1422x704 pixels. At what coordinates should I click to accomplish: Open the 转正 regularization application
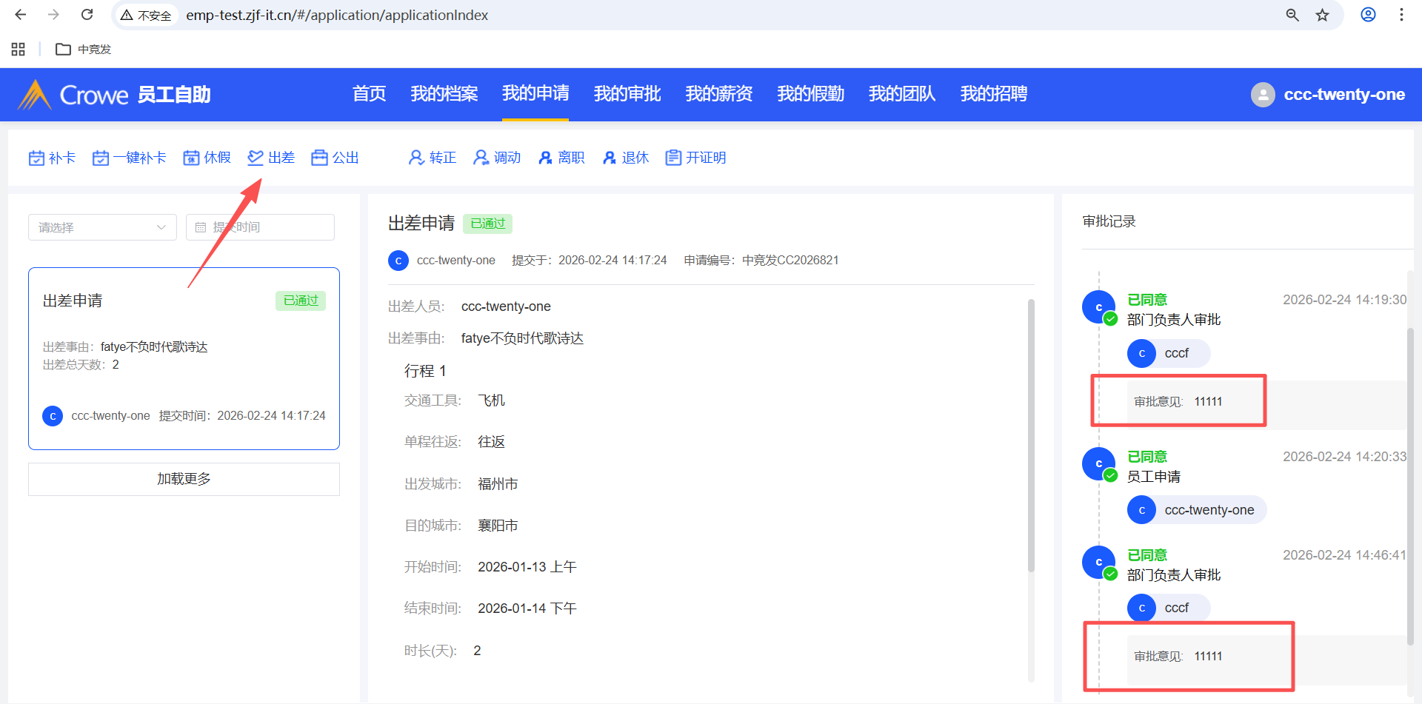click(433, 158)
